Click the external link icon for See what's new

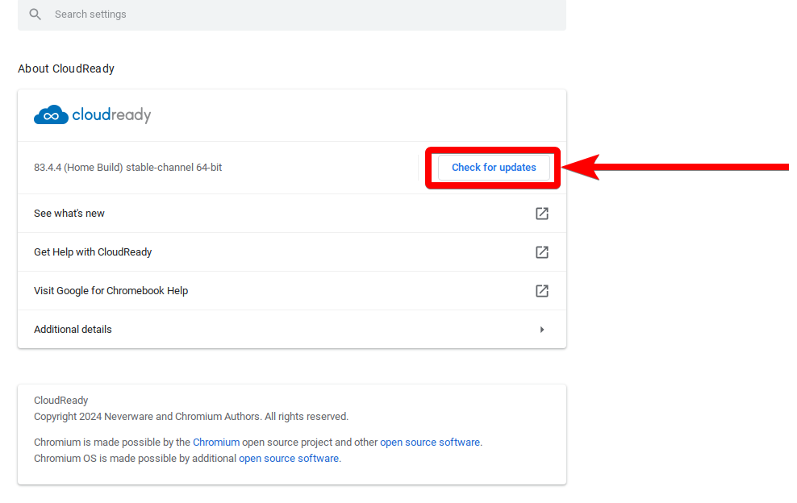pos(542,214)
